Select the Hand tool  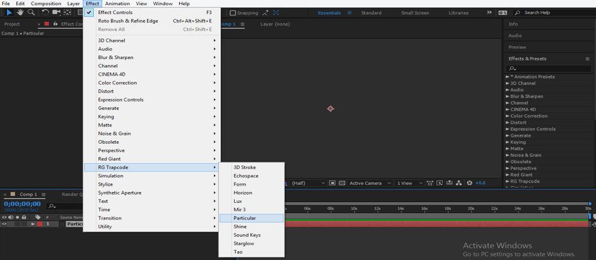pyautogui.click(x=20, y=13)
